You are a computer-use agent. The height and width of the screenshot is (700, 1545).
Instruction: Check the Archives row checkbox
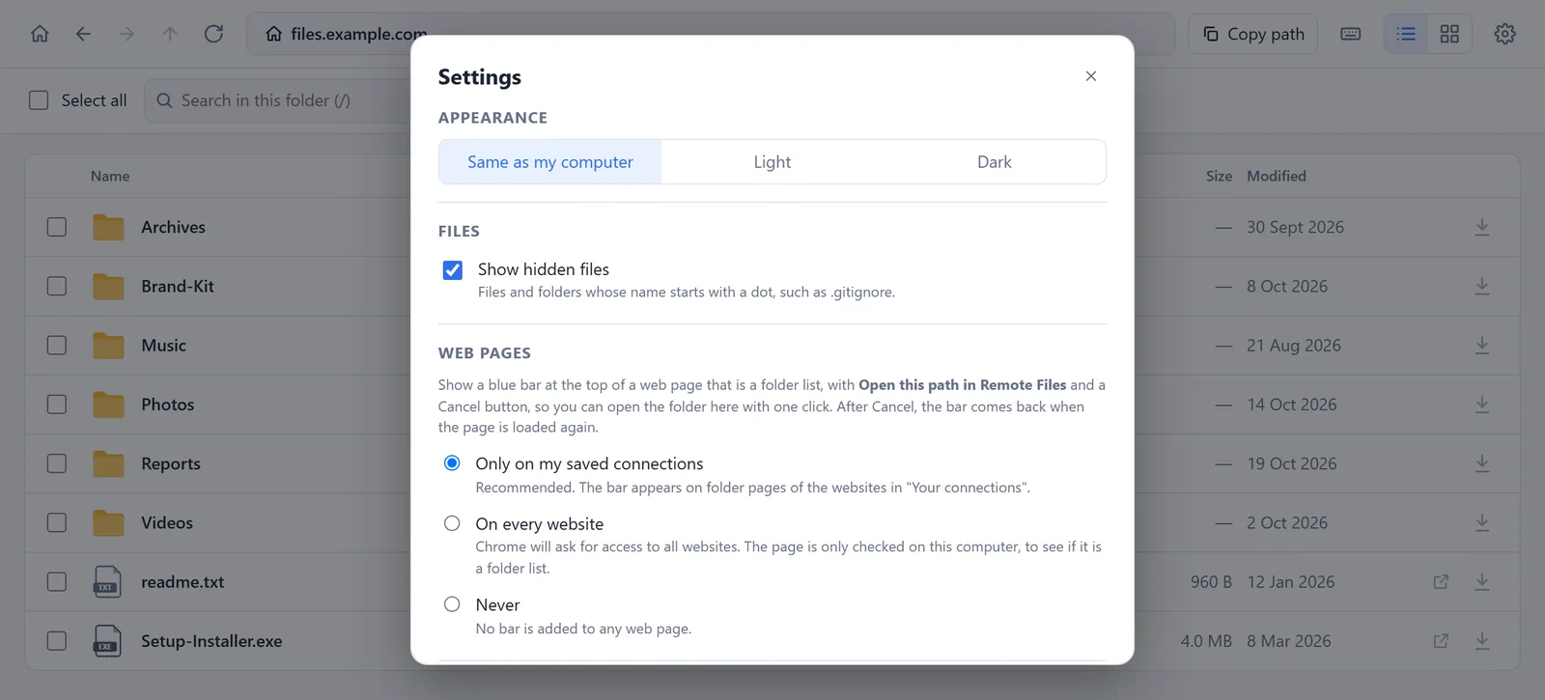click(x=57, y=227)
